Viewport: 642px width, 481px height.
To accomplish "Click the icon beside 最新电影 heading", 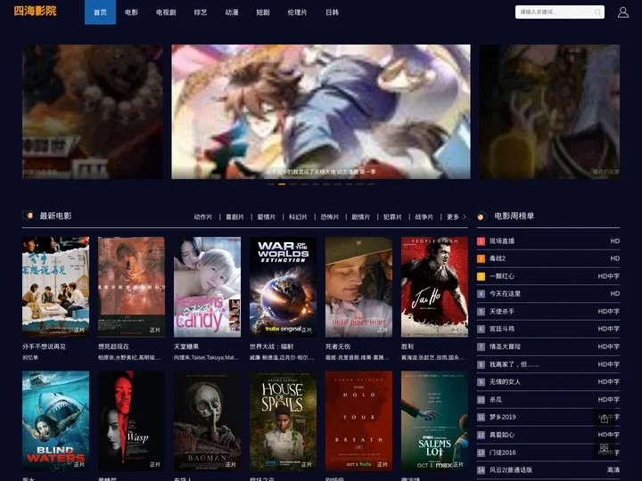I will (x=28, y=216).
